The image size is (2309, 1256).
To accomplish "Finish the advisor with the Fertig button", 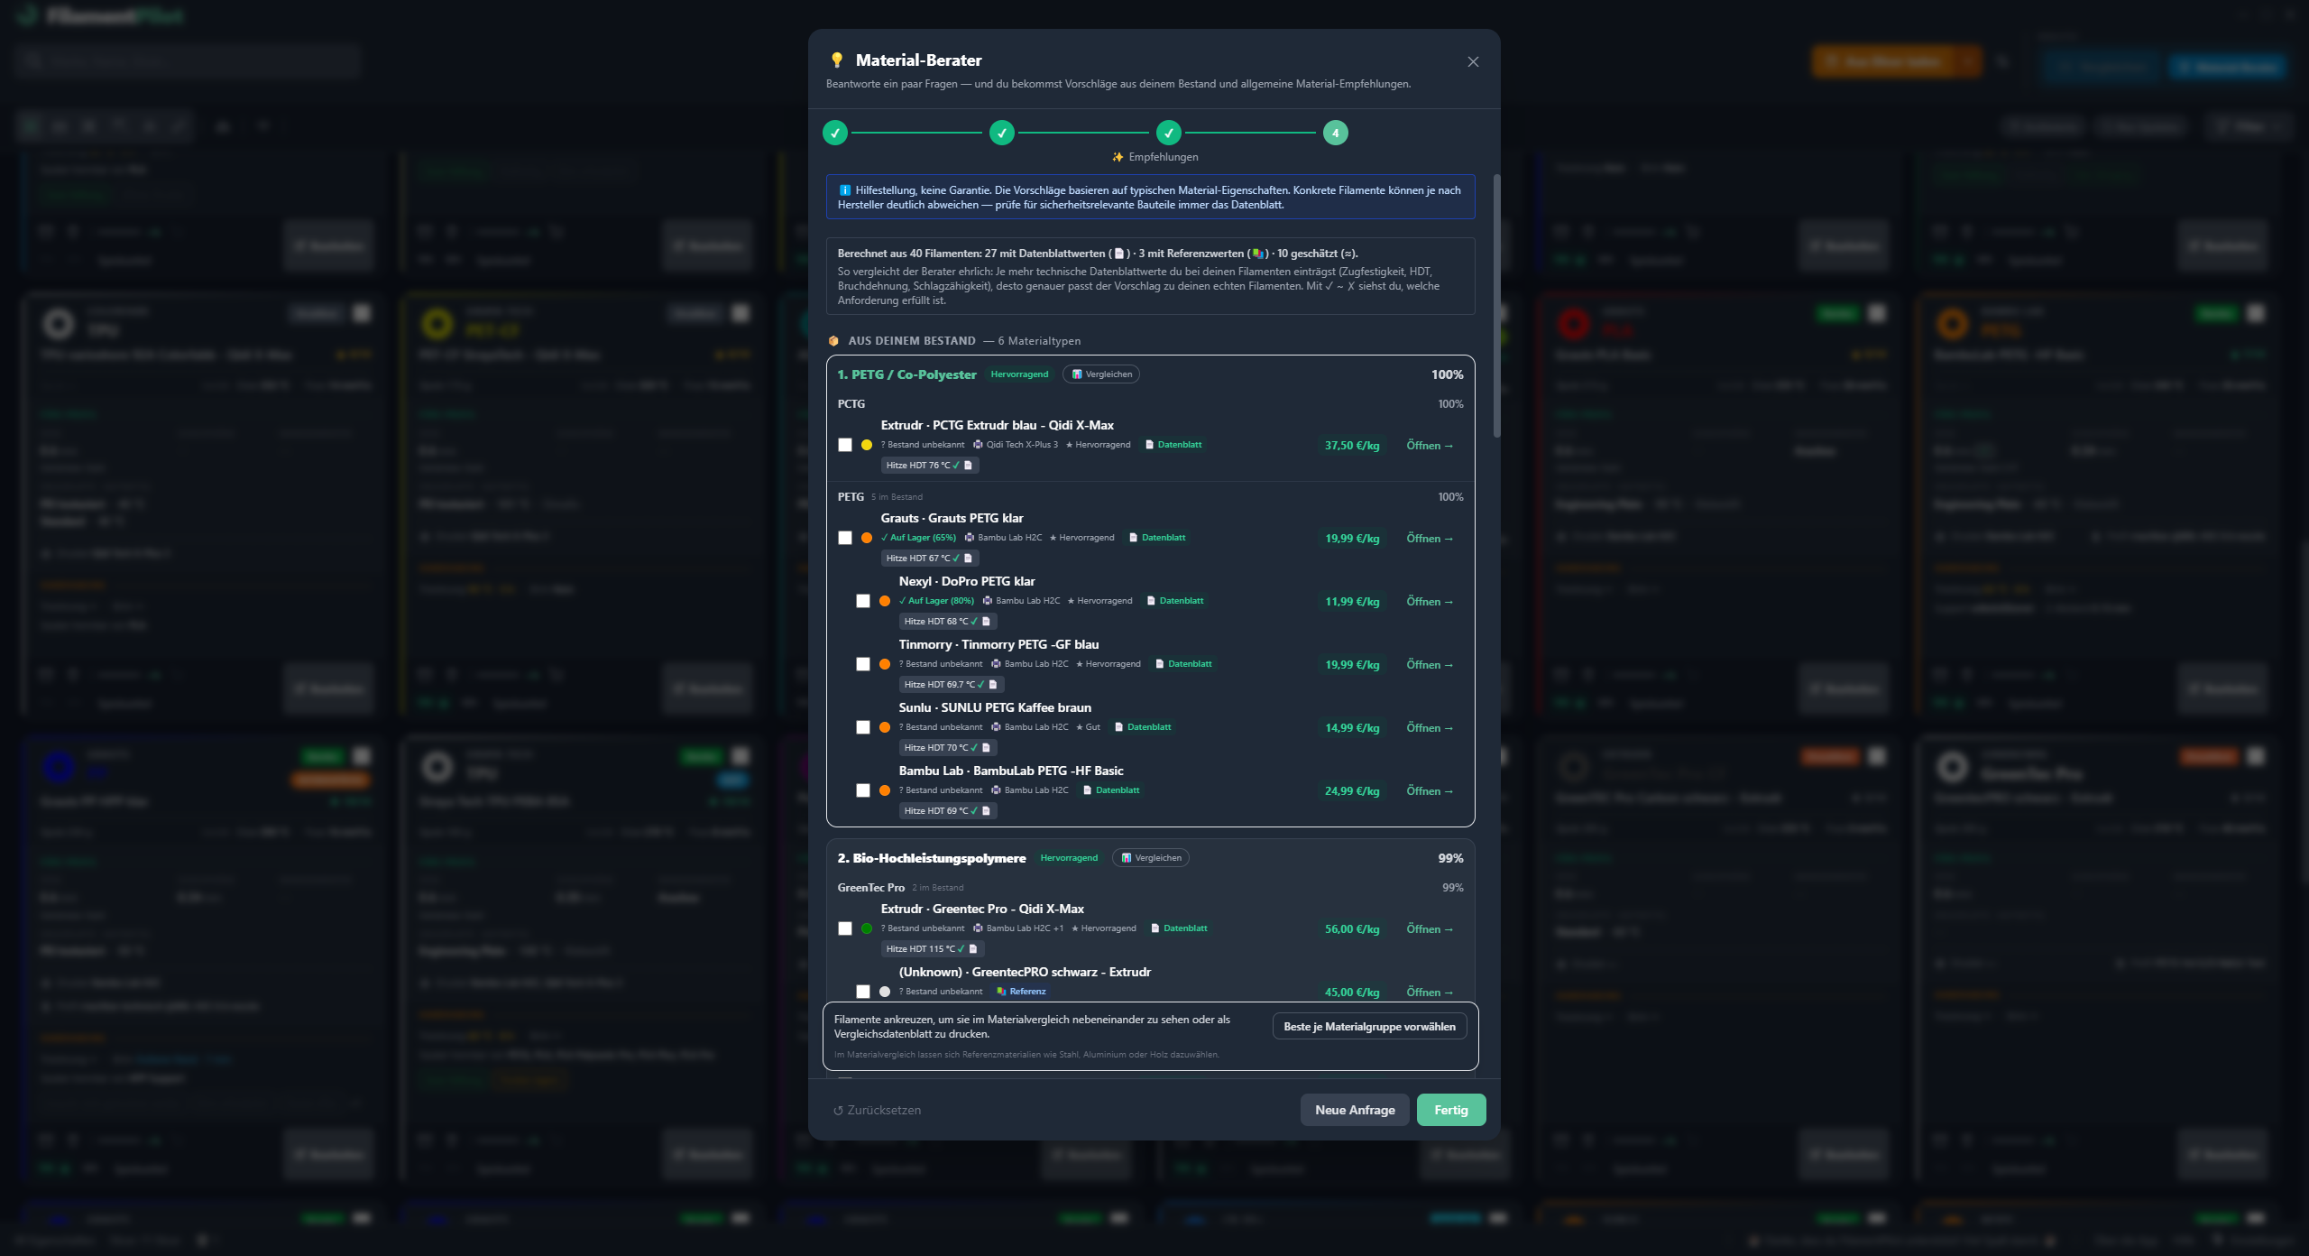I will point(1451,1110).
